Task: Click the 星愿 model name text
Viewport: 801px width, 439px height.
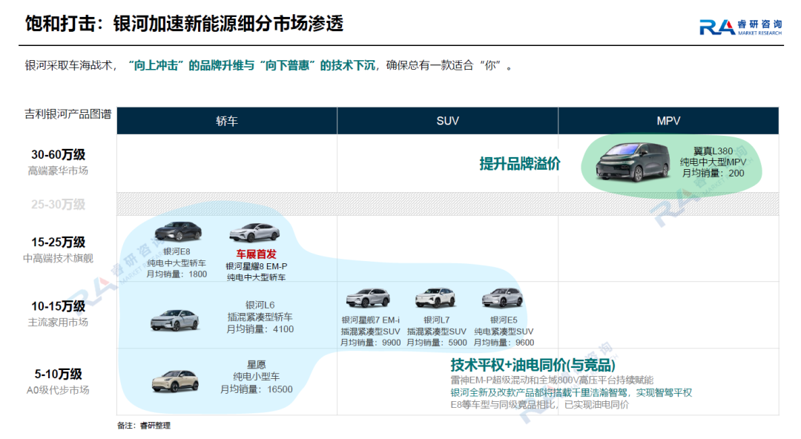Action: coord(257,364)
